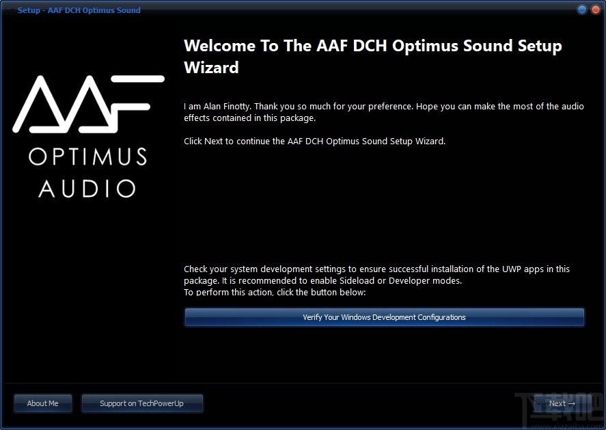Click the blue minimize icon
This screenshot has height=430, width=606.
pos(581,10)
